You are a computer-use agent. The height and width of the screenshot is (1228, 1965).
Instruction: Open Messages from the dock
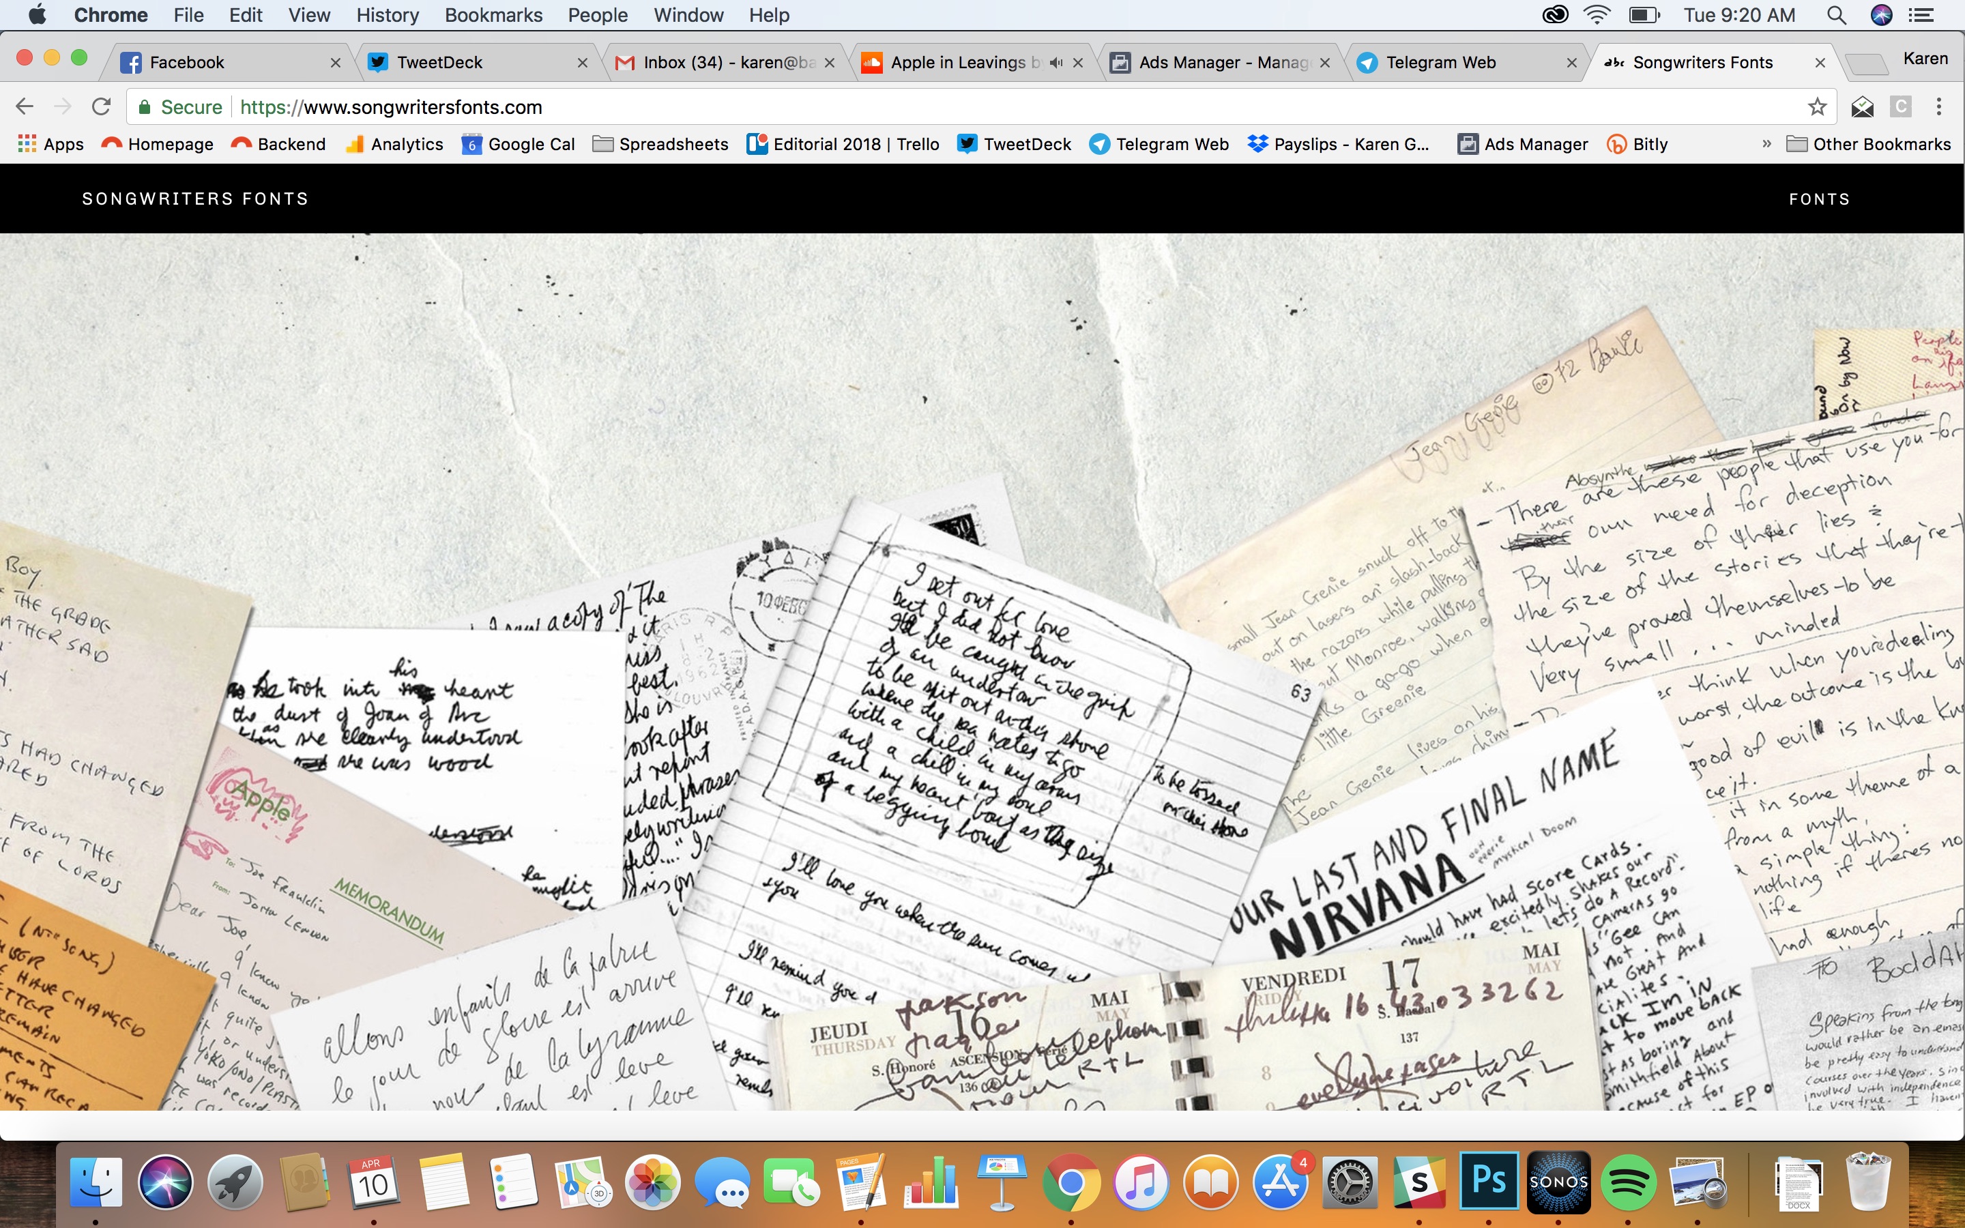722,1181
